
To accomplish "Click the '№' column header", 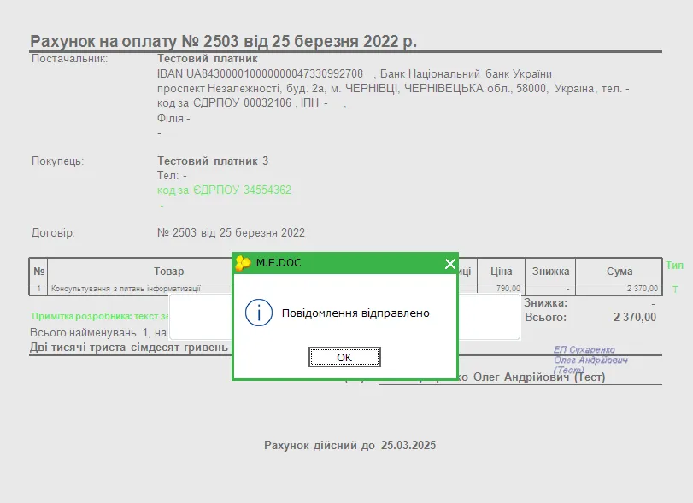I will click(x=39, y=272).
